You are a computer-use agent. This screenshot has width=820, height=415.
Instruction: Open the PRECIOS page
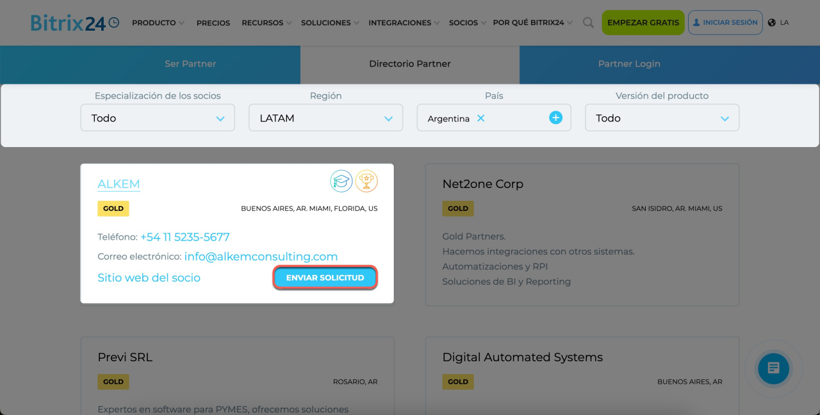point(213,22)
